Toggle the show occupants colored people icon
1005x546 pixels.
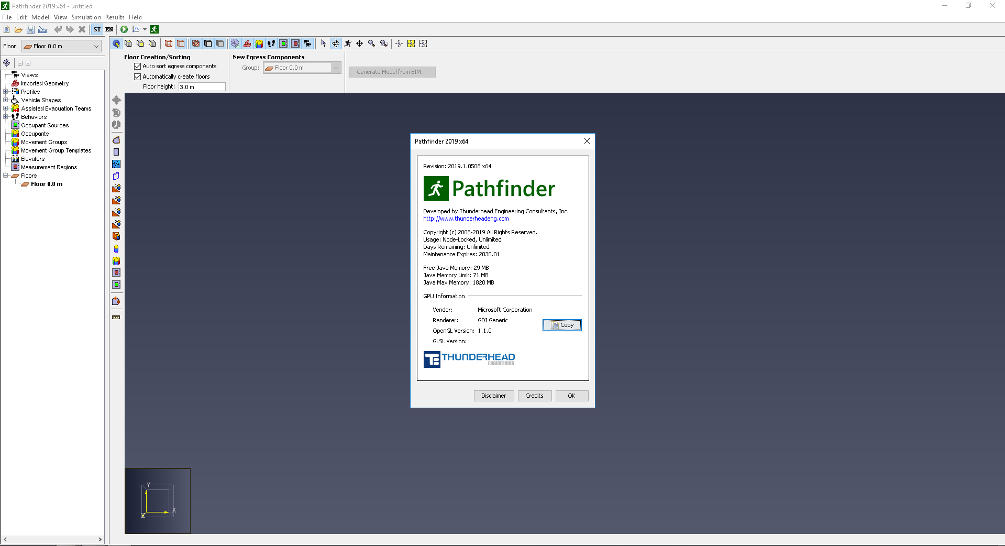click(x=259, y=43)
